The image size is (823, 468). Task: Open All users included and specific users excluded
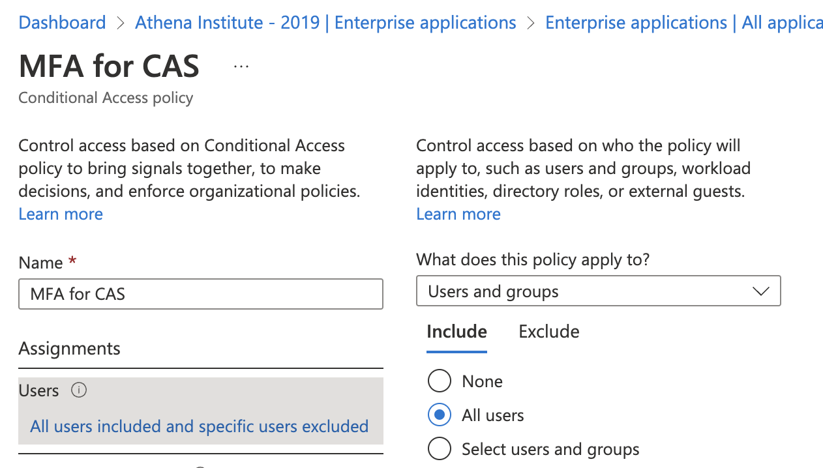199,426
